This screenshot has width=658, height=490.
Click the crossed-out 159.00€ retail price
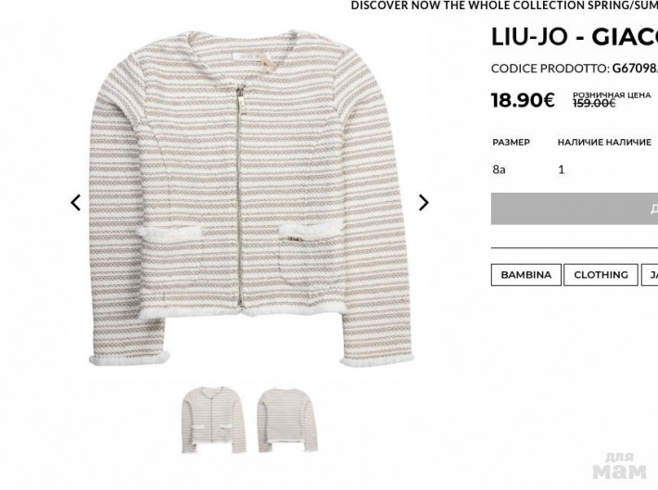[594, 103]
